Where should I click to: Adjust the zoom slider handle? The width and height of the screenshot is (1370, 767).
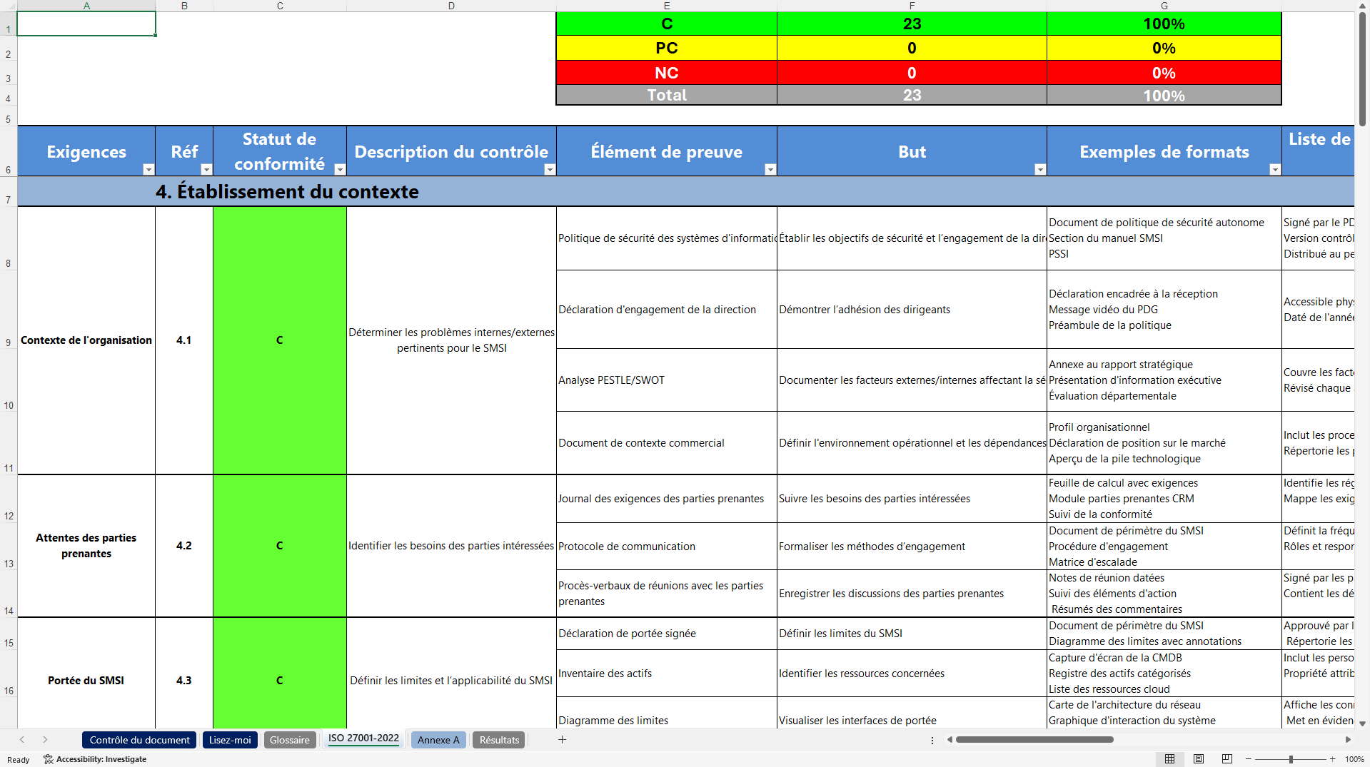coord(1291,759)
